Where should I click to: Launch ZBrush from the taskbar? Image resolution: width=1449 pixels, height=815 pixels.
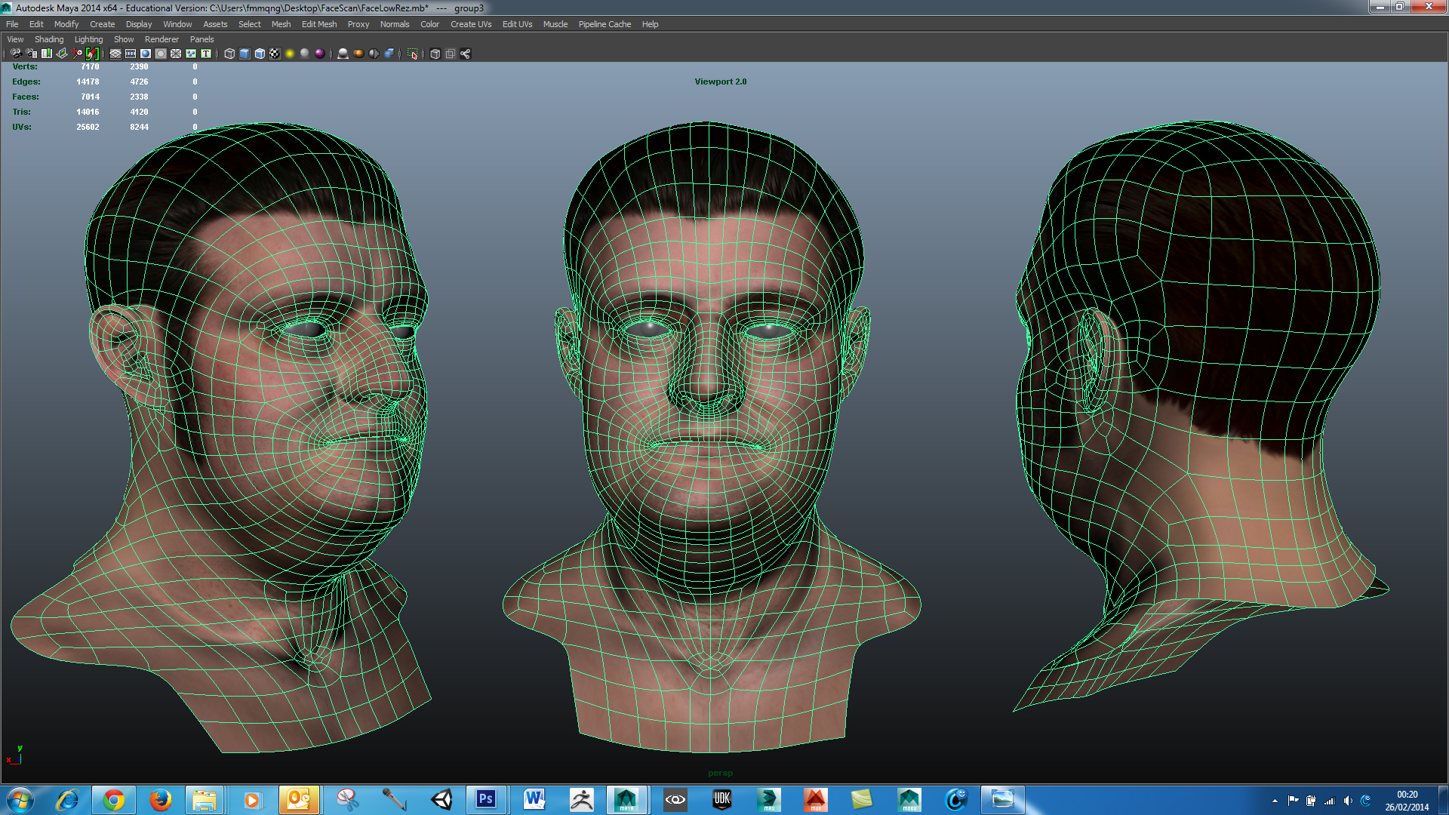click(581, 800)
